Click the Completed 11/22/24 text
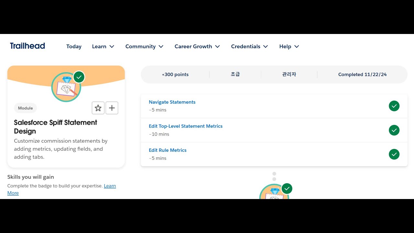 (x=363, y=74)
